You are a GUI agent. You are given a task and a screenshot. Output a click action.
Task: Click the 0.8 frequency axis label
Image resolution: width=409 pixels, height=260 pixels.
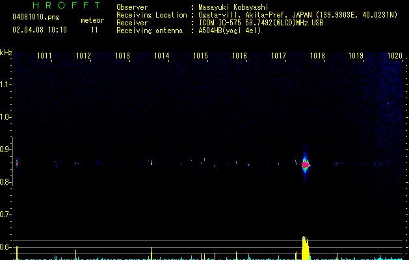click(5, 182)
